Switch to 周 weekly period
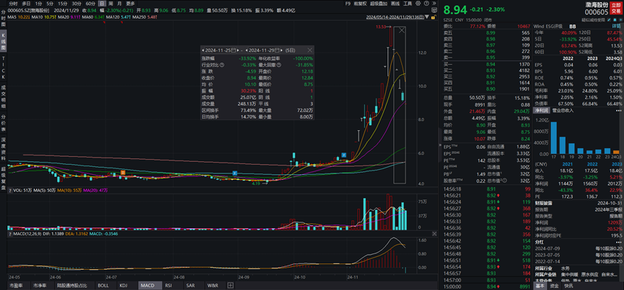Screen dimensions: 624x290 pyautogui.click(x=110, y=3)
